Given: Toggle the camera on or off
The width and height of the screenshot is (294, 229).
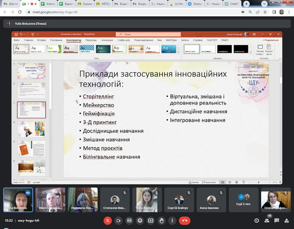Looking at the screenshot, I should (x=118, y=221).
